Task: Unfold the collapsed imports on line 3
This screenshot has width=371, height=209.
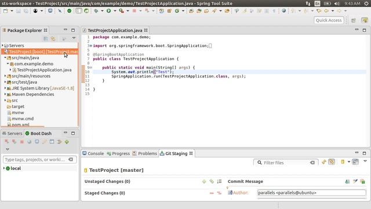Action: coord(91,46)
